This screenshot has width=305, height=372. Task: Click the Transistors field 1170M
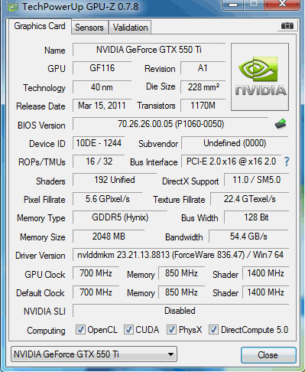pos(203,106)
